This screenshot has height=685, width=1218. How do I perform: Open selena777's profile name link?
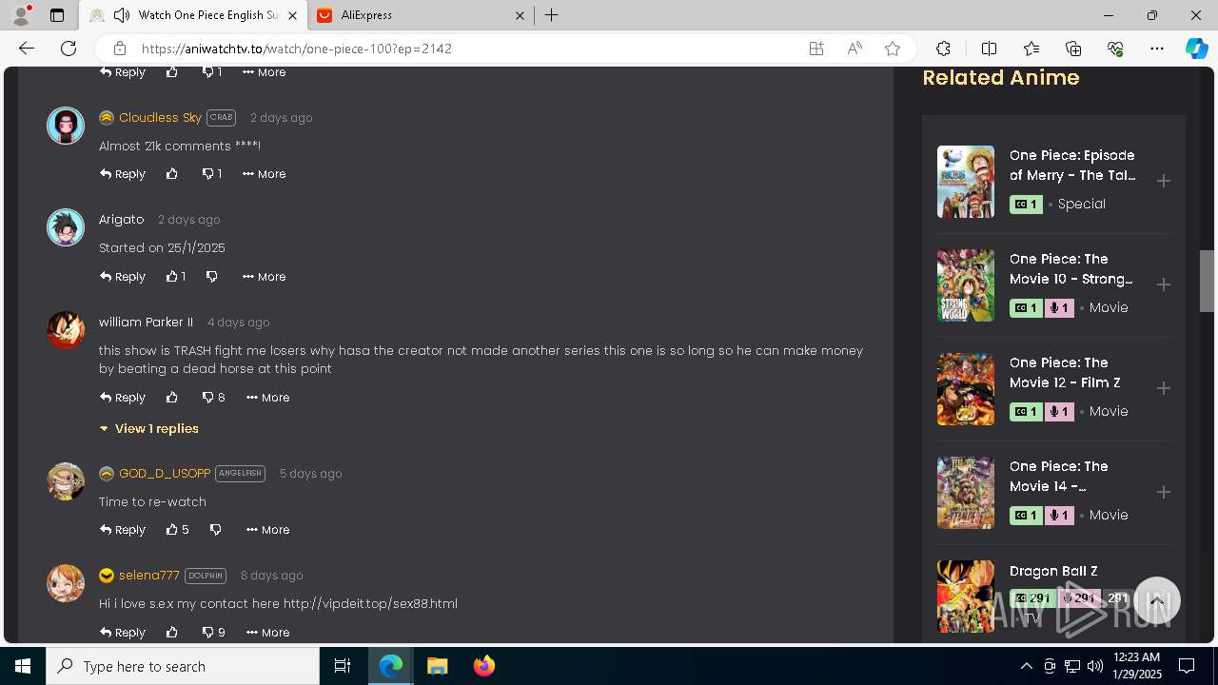tap(149, 576)
